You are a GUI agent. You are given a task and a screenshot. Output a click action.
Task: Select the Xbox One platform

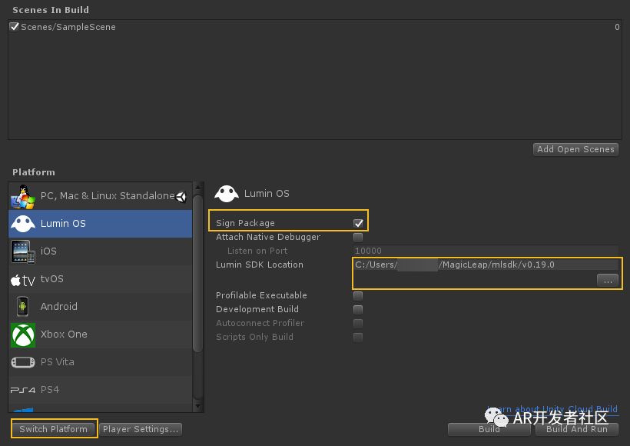click(101, 334)
